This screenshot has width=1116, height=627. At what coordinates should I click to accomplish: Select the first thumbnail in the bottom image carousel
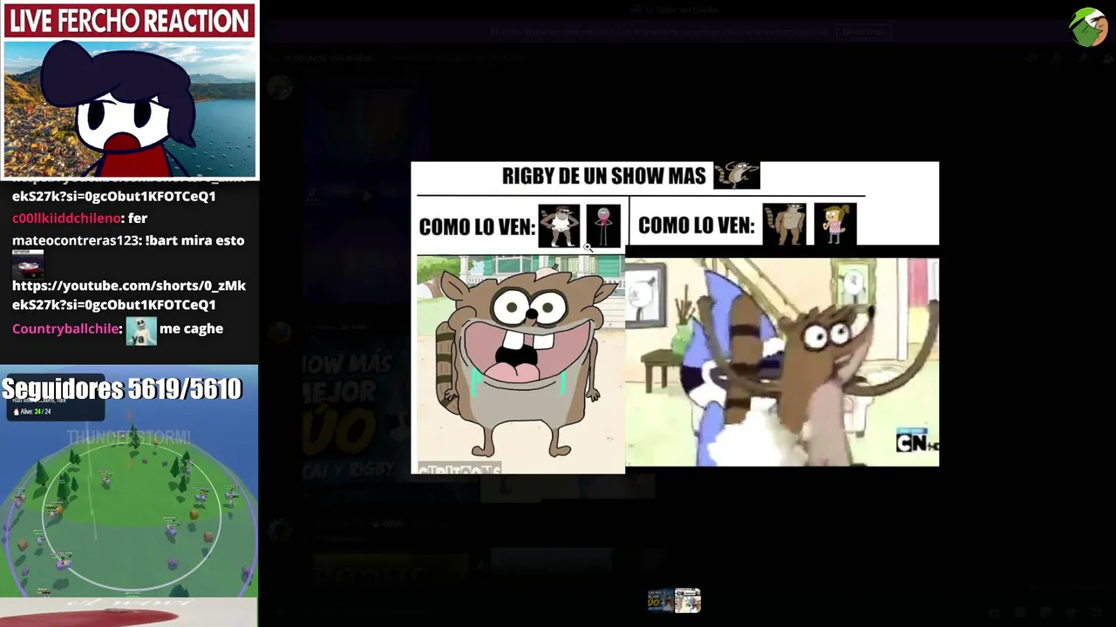[660, 600]
